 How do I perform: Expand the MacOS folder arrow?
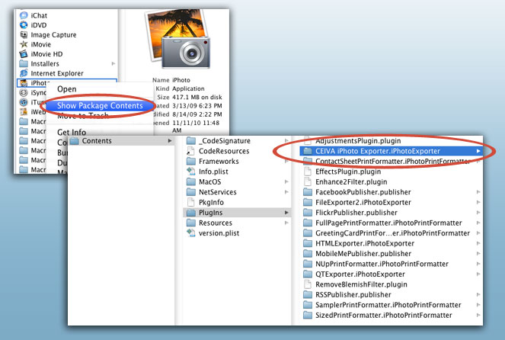coord(286,181)
